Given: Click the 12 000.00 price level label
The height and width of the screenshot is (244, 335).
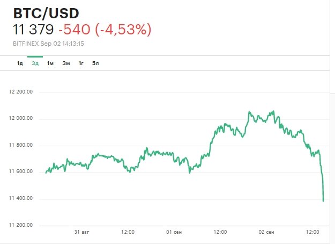Looking at the screenshot, I should [21, 119].
